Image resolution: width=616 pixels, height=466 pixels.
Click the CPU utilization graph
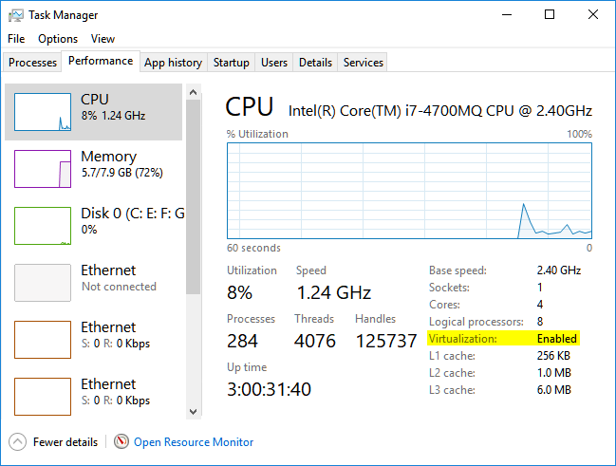409,191
